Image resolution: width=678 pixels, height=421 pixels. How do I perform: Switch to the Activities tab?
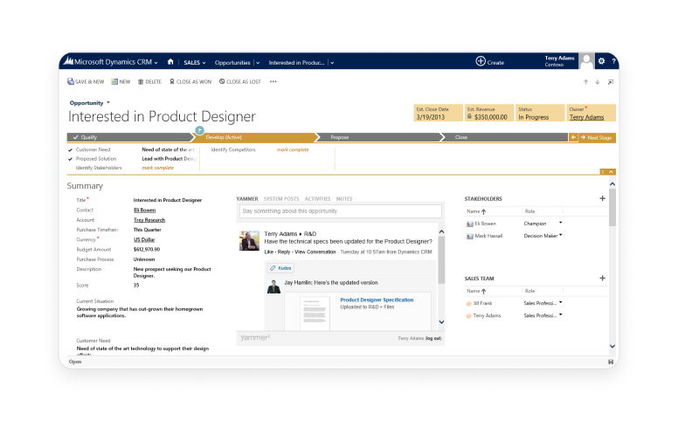pos(317,199)
